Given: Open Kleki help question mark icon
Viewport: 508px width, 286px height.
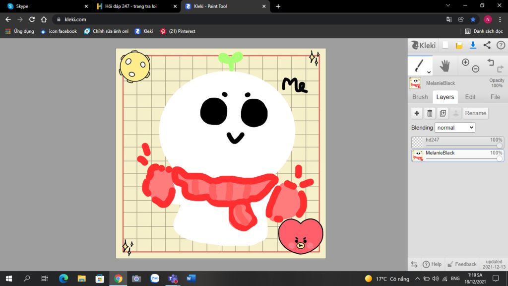Looking at the screenshot, I should tap(501, 45).
